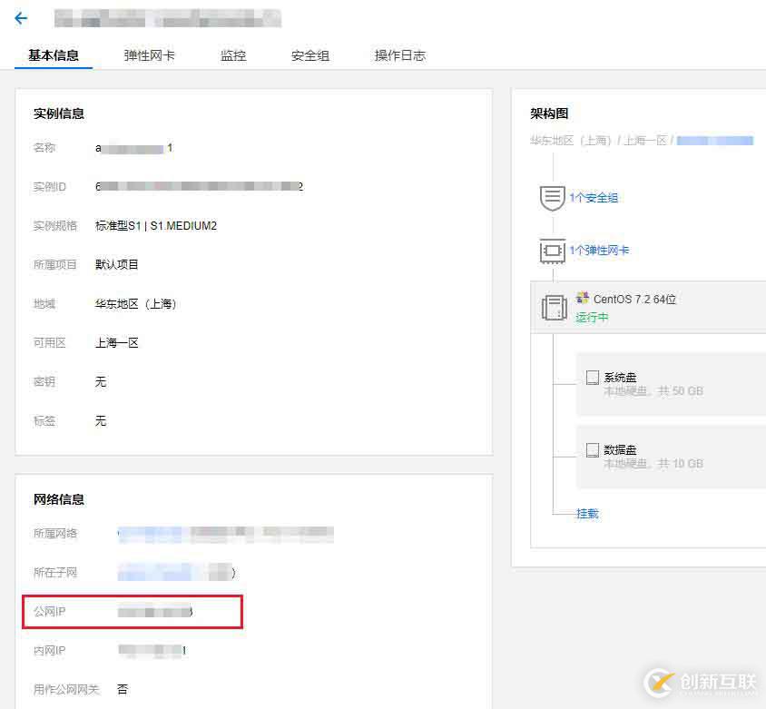This screenshot has width=766, height=709.
Task: Click the blurred blue link in the 架构图 breadcrumb
Action: 715,141
